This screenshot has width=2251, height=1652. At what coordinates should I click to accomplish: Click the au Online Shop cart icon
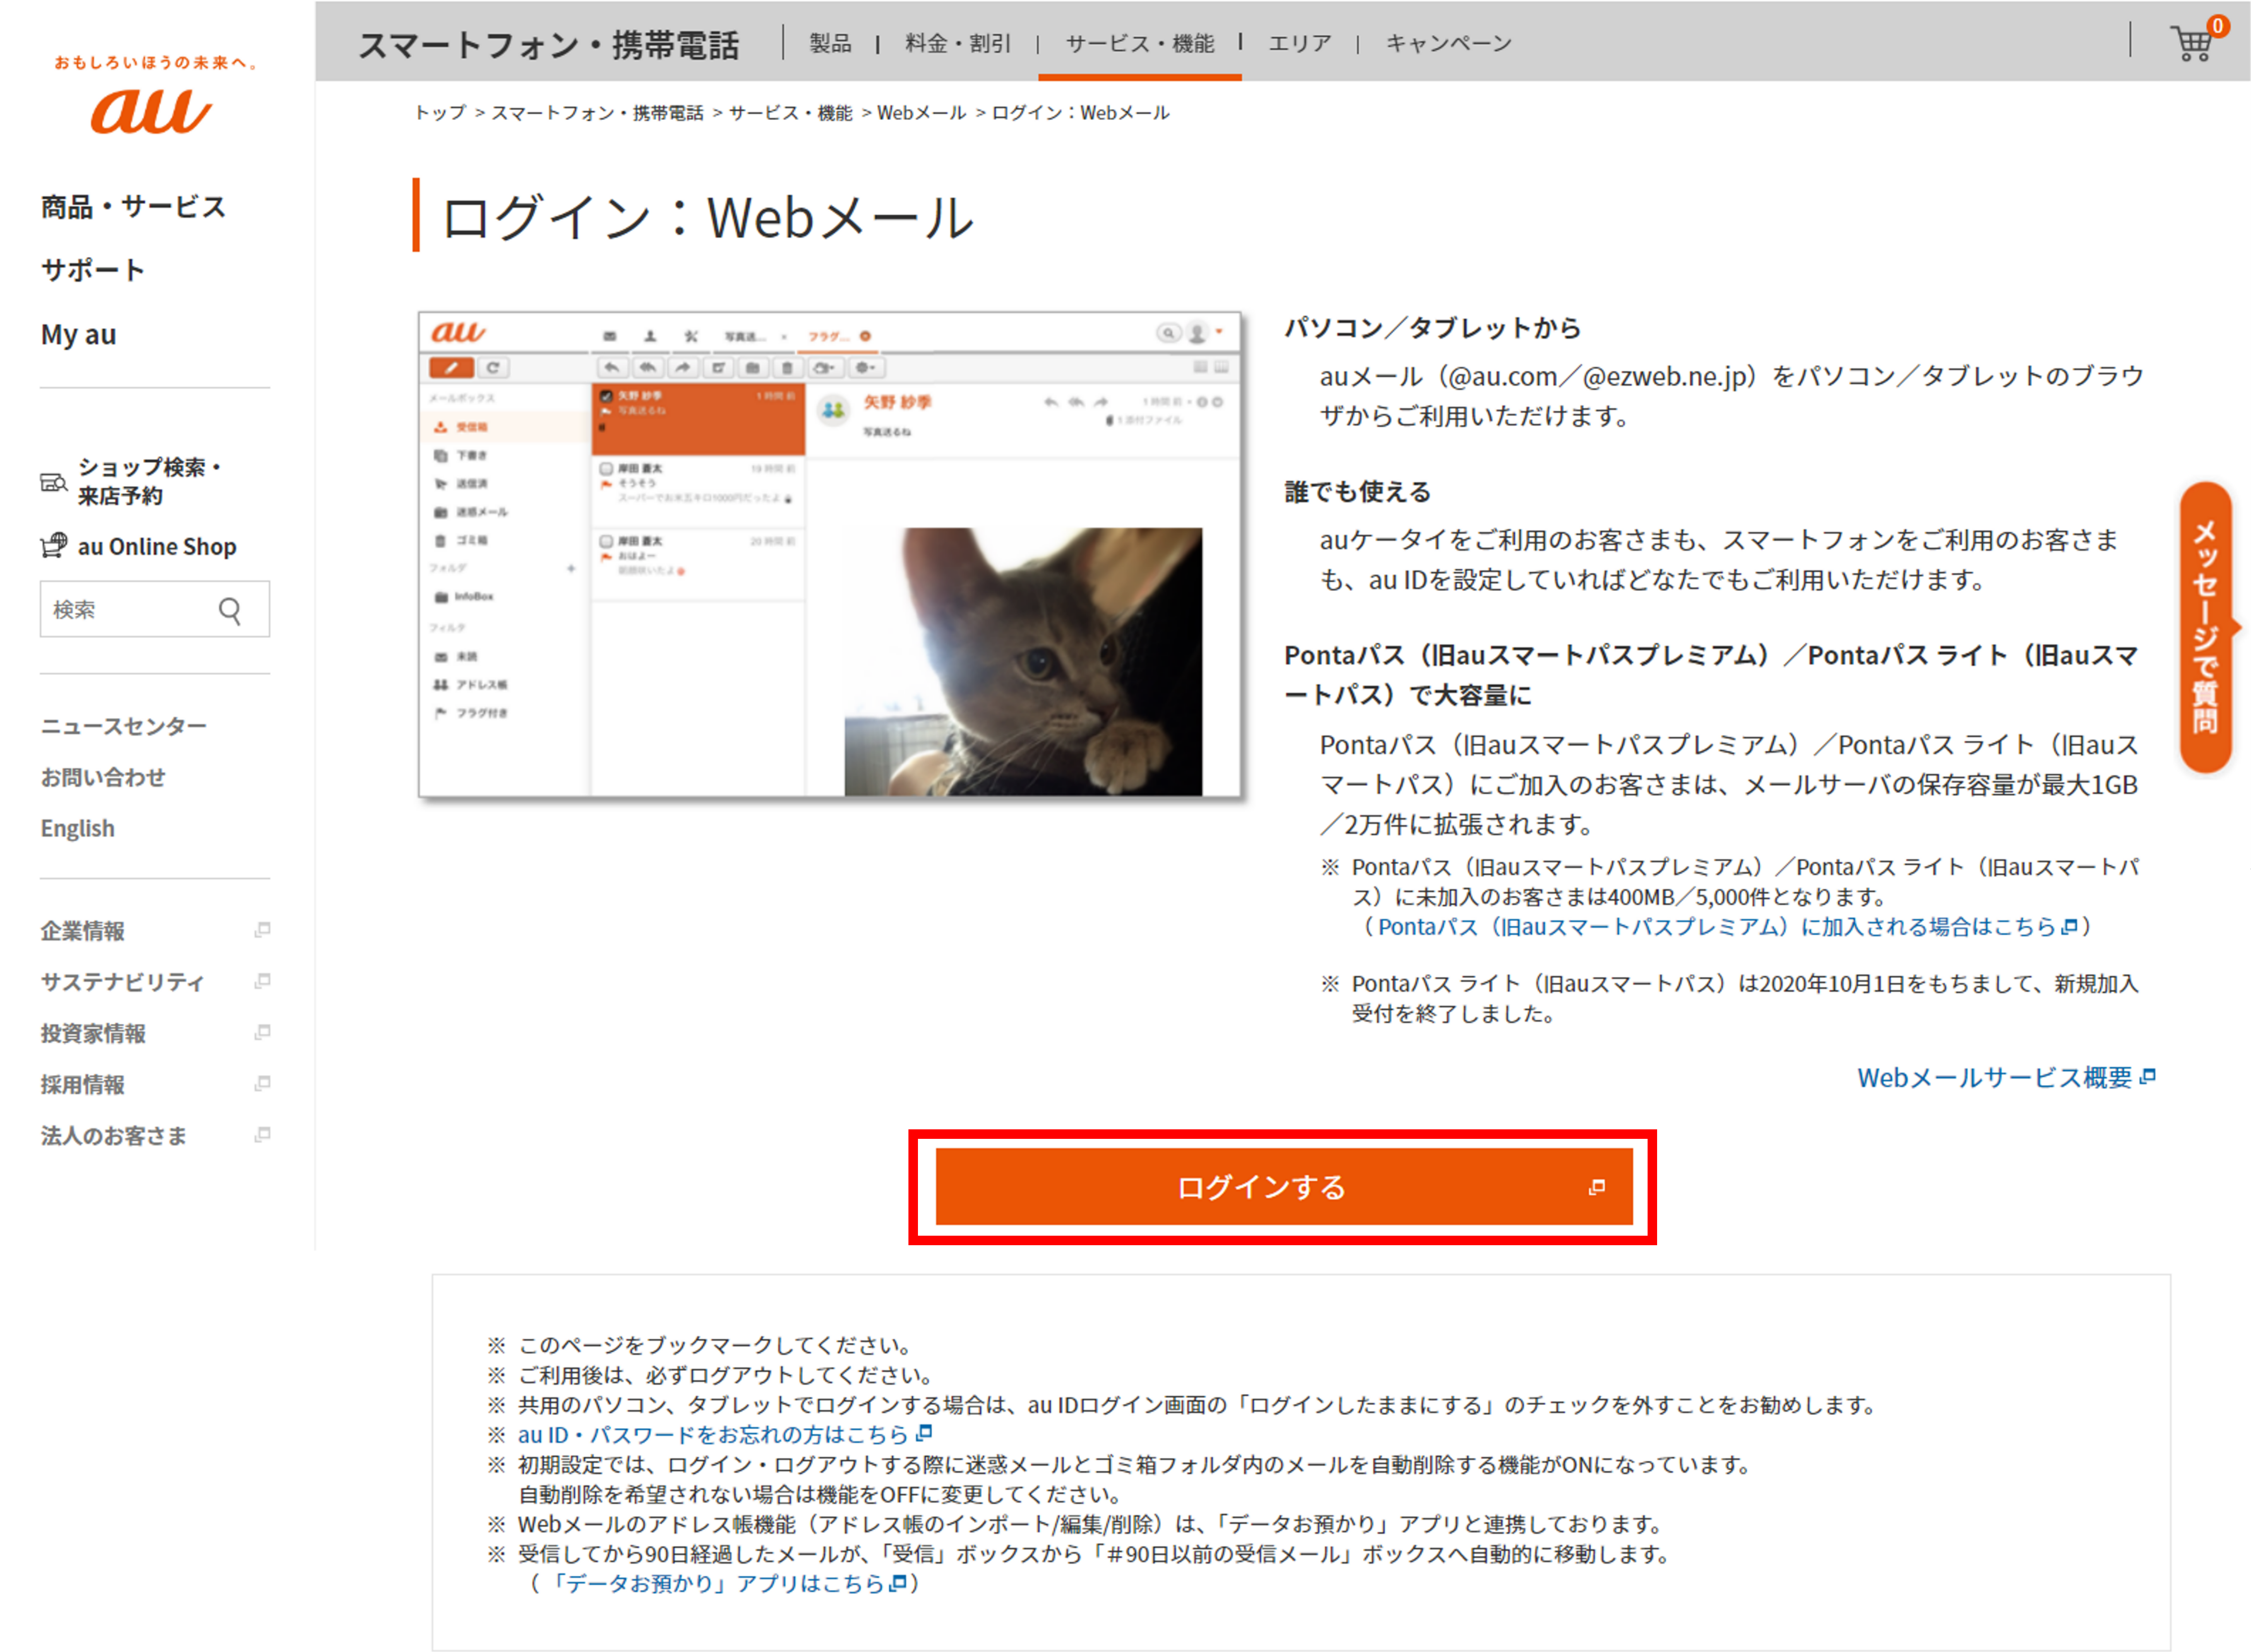[53, 546]
